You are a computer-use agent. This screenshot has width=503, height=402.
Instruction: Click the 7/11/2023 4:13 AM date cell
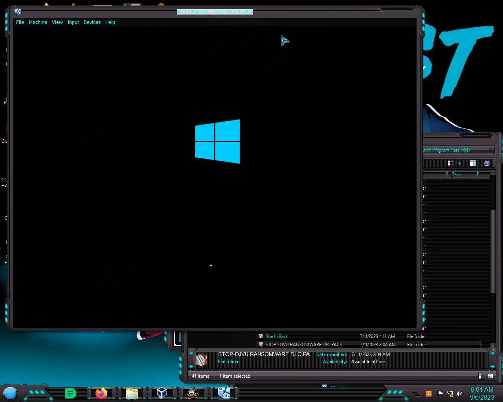(x=377, y=336)
